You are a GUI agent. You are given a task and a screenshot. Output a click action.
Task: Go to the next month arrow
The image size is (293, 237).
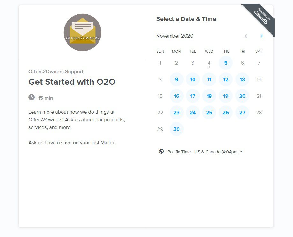[262, 36]
